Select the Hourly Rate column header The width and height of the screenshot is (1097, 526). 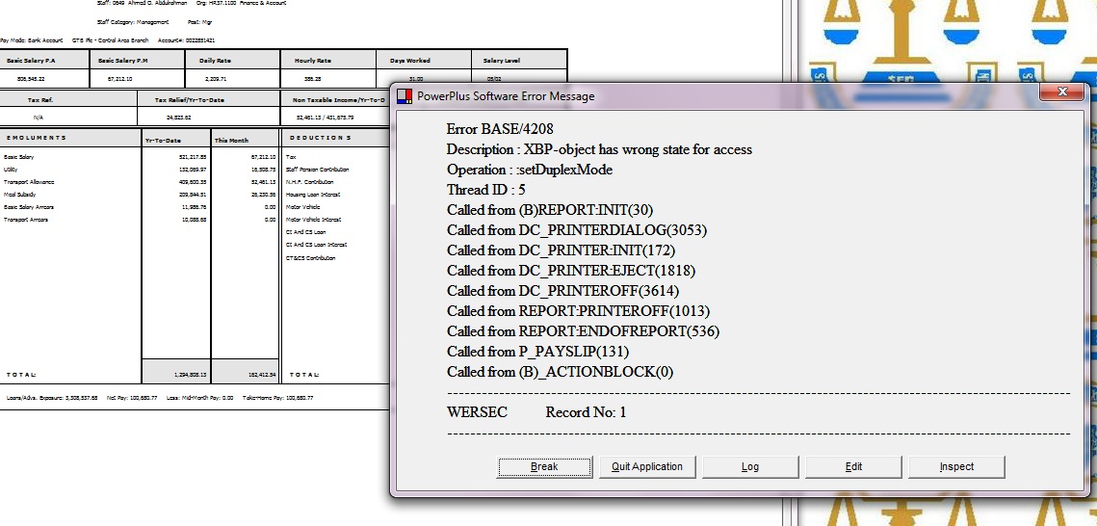coord(312,61)
